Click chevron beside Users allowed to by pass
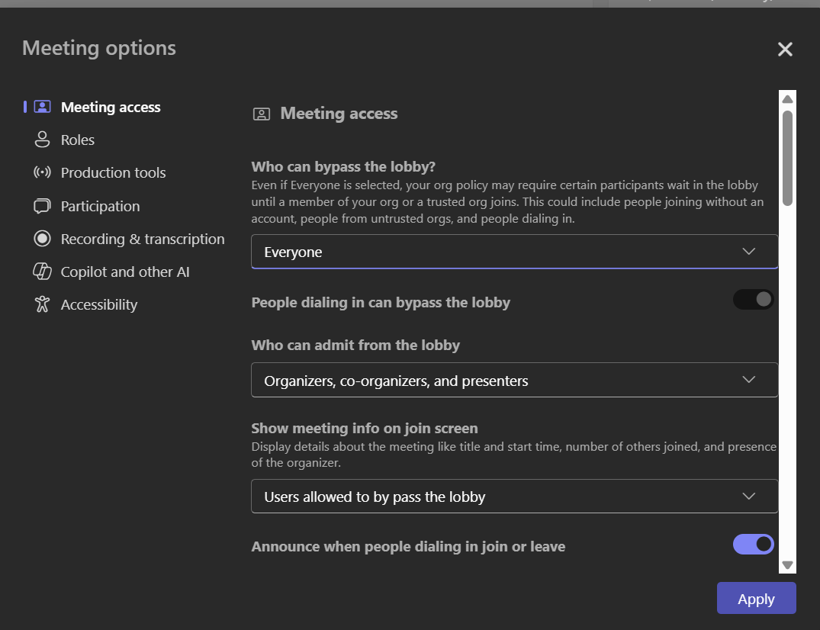This screenshot has width=820, height=630. pyautogui.click(x=749, y=497)
